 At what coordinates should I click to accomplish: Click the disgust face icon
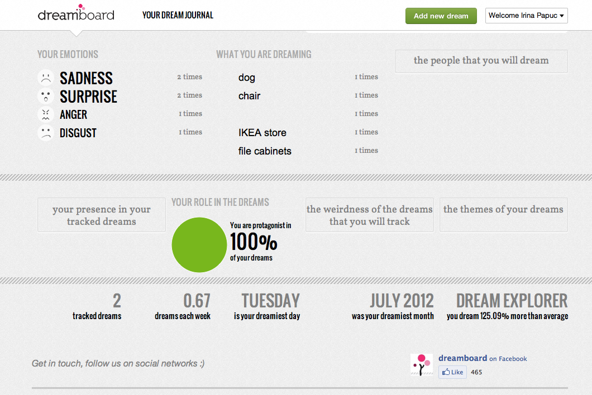pyautogui.click(x=45, y=133)
